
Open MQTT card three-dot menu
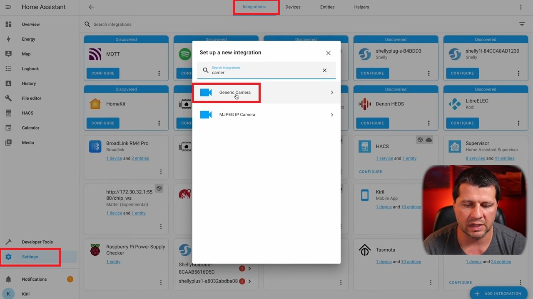tap(159, 73)
